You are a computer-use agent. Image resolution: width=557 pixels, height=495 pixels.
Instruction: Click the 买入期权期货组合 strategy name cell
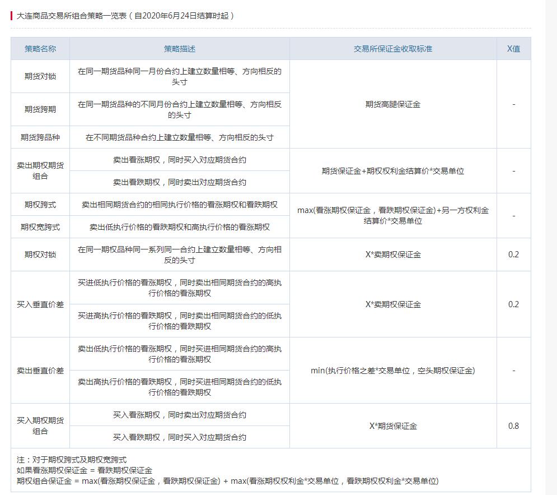pos(40,425)
